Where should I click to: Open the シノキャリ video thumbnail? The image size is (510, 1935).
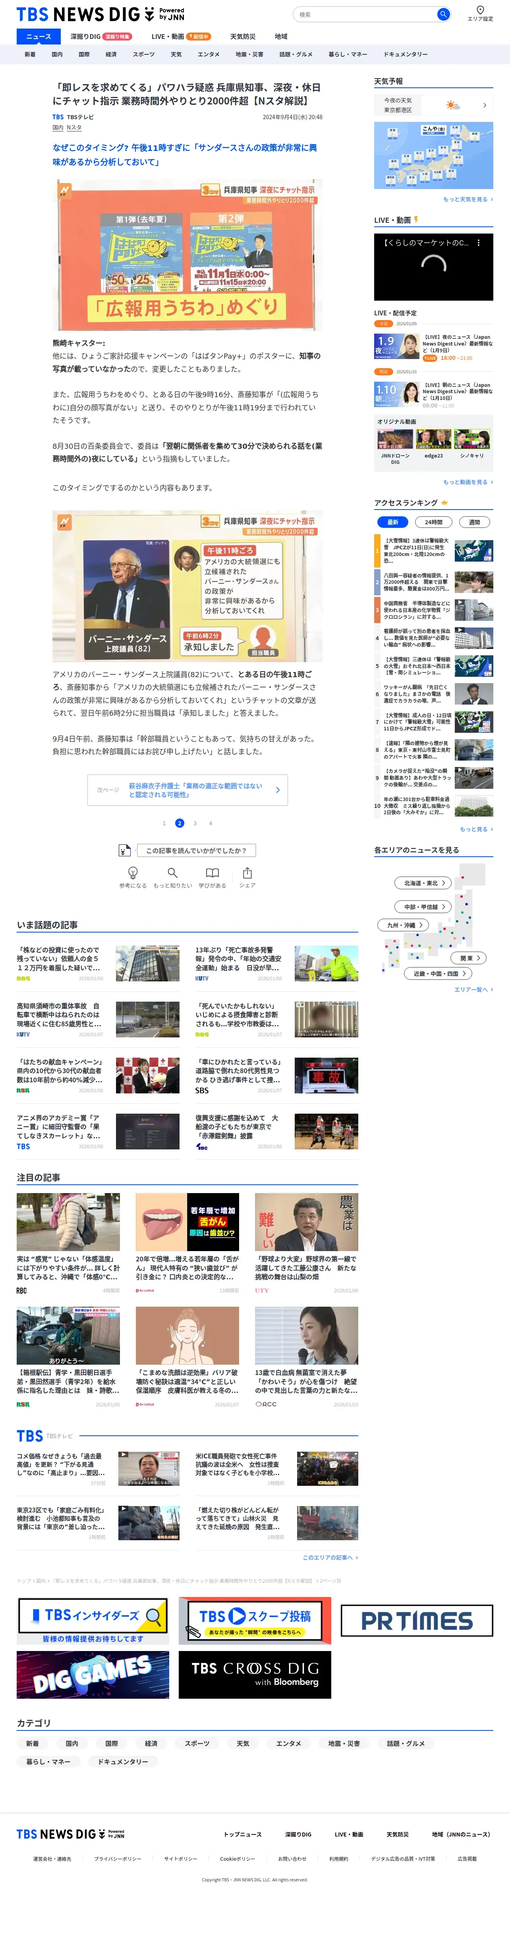click(472, 439)
